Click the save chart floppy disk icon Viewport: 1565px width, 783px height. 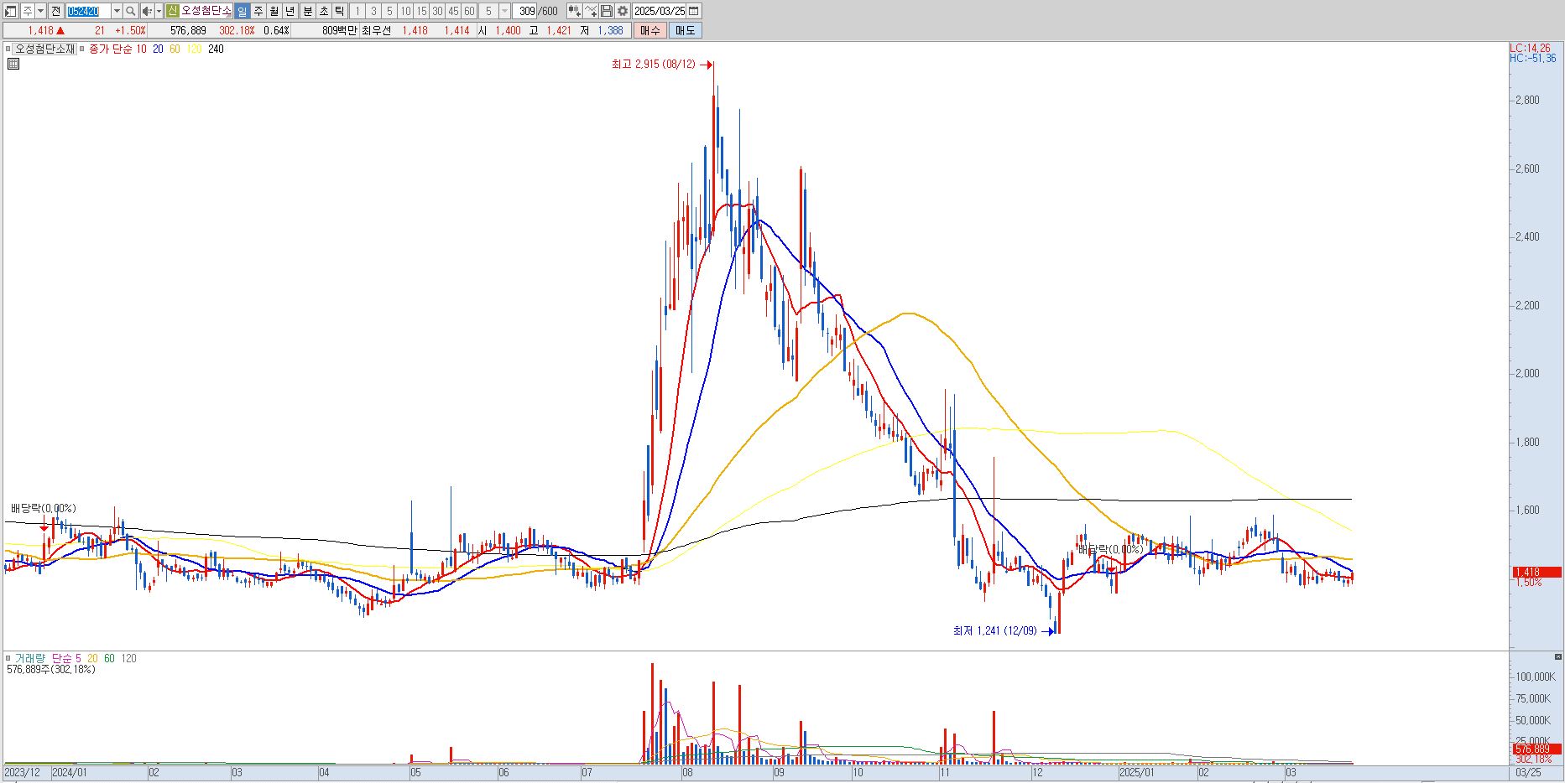pyautogui.click(x=606, y=11)
